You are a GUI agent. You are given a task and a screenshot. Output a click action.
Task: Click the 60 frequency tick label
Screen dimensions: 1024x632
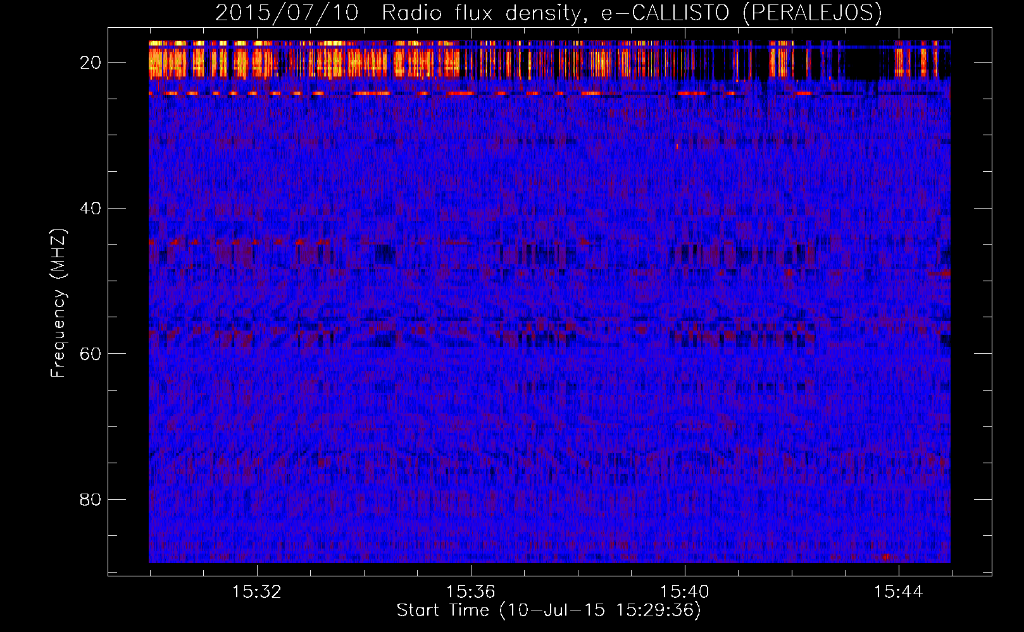91,354
